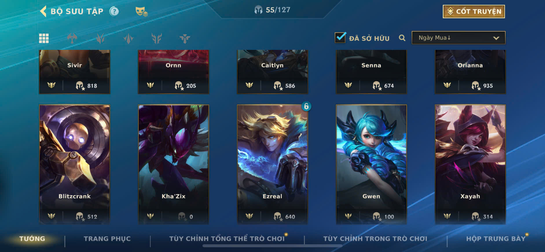Open the champion search magnifier

point(402,38)
